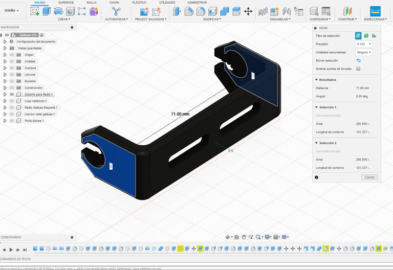Select the body selection filter icon
This screenshot has height=270, width=393.
(366, 36)
